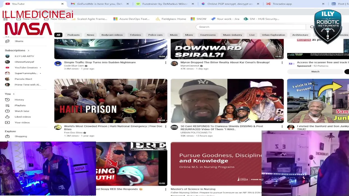The height and width of the screenshot is (196, 349).
Task: Click the sponsored Watch button
Action: coord(315,72)
